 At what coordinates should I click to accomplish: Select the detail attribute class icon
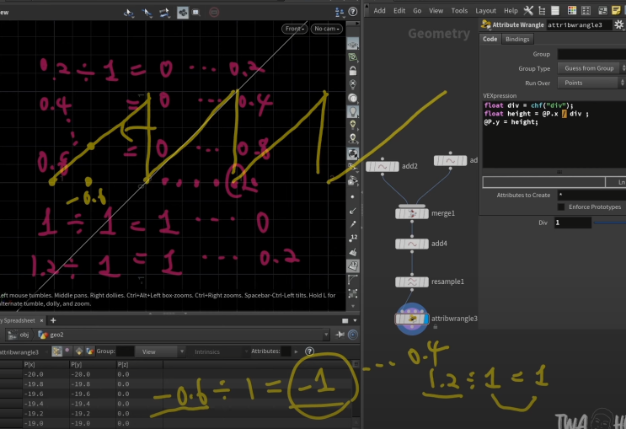pos(89,351)
